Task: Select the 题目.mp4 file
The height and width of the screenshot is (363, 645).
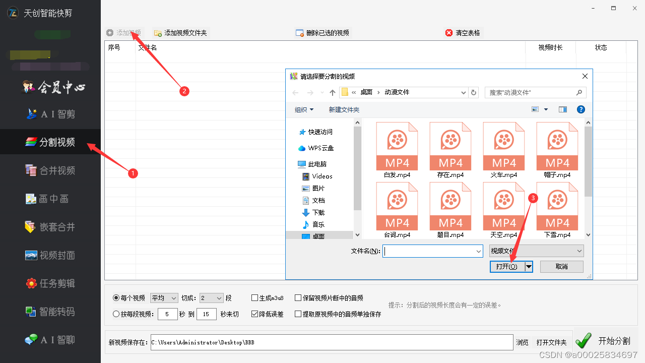Action: click(450, 210)
